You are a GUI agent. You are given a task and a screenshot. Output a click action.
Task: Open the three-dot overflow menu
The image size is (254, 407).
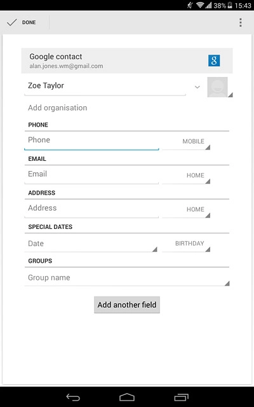tap(241, 23)
